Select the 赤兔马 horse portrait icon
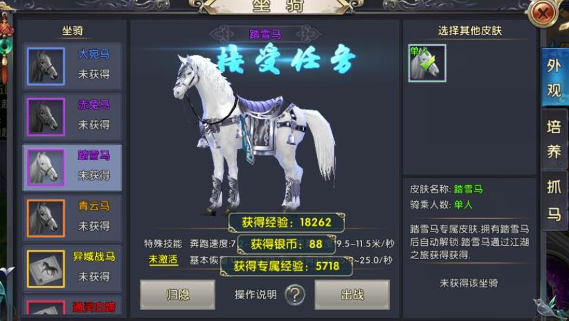Viewport: 569px width, 321px height. click(x=45, y=117)
